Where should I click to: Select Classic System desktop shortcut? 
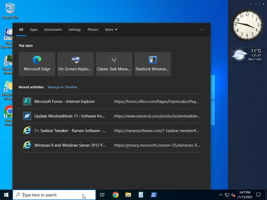[x=7, y=39]
